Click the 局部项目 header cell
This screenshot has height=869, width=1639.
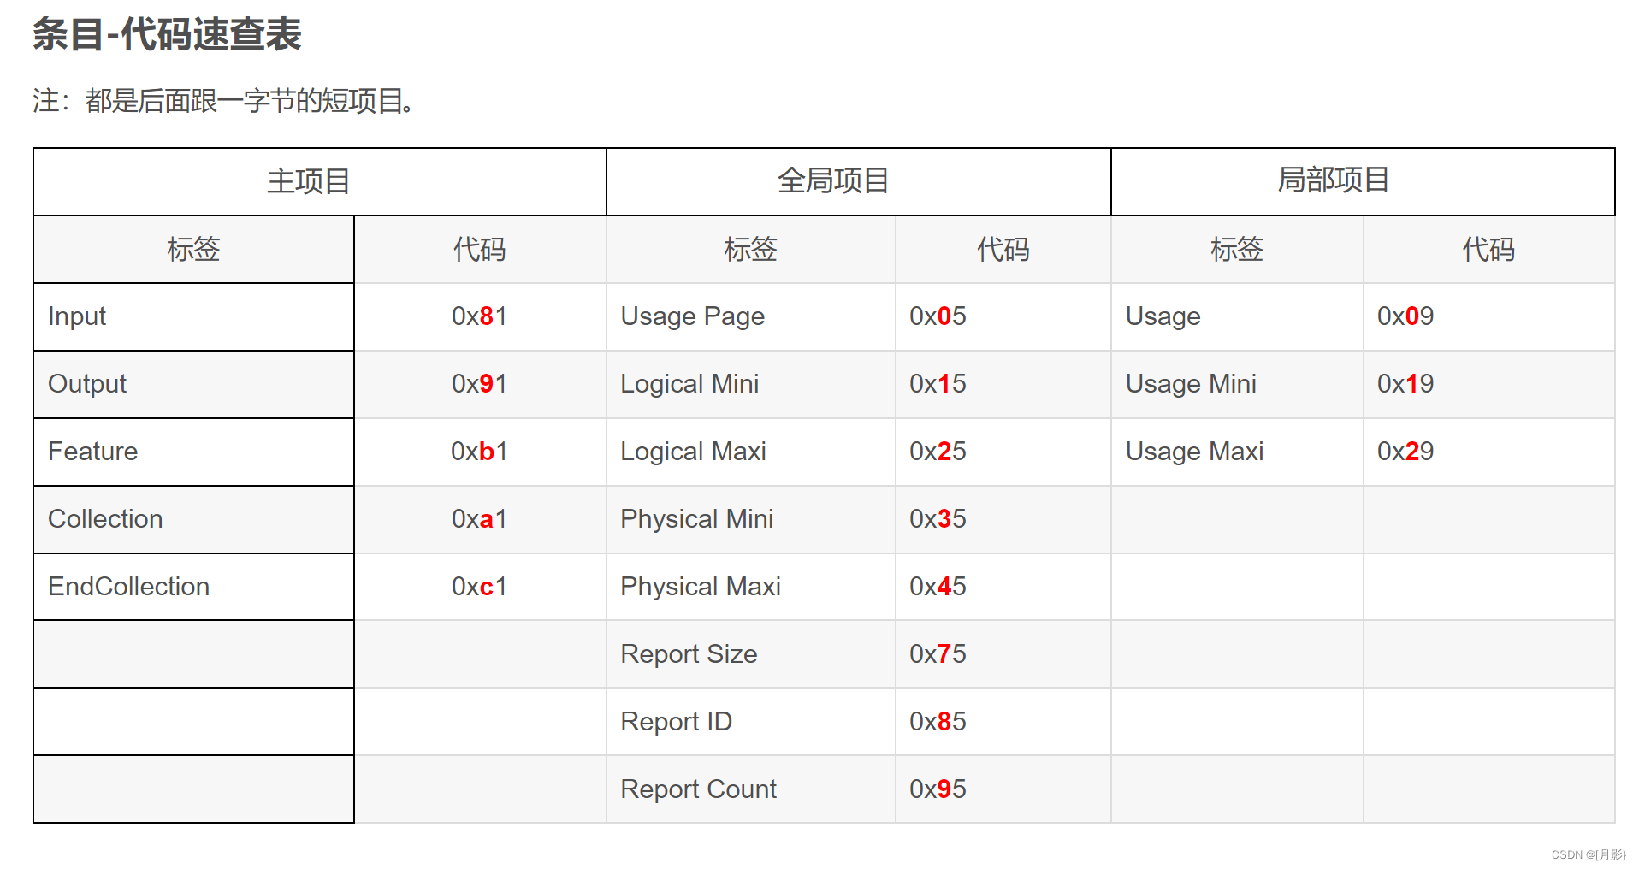click(1363, 181)
